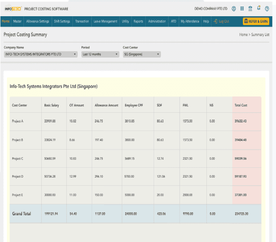
Task: Open the Utility menu
Action: pyautogui.click(x=125, y=21)
